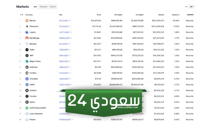The width and height of the screenshot is (210, 122).
Task: Open the BLZ/USDT pair link
Action: (x=64, y=44)
